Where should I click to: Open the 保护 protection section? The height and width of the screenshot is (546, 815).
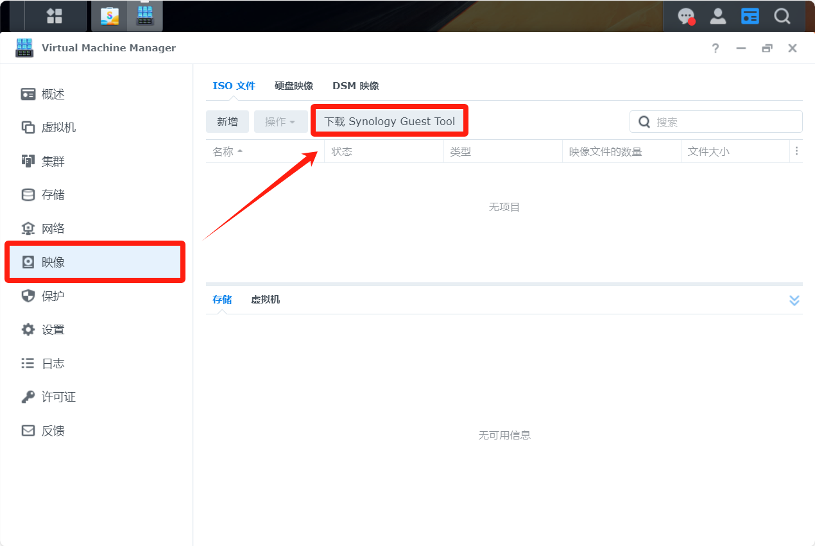point(53,296)
